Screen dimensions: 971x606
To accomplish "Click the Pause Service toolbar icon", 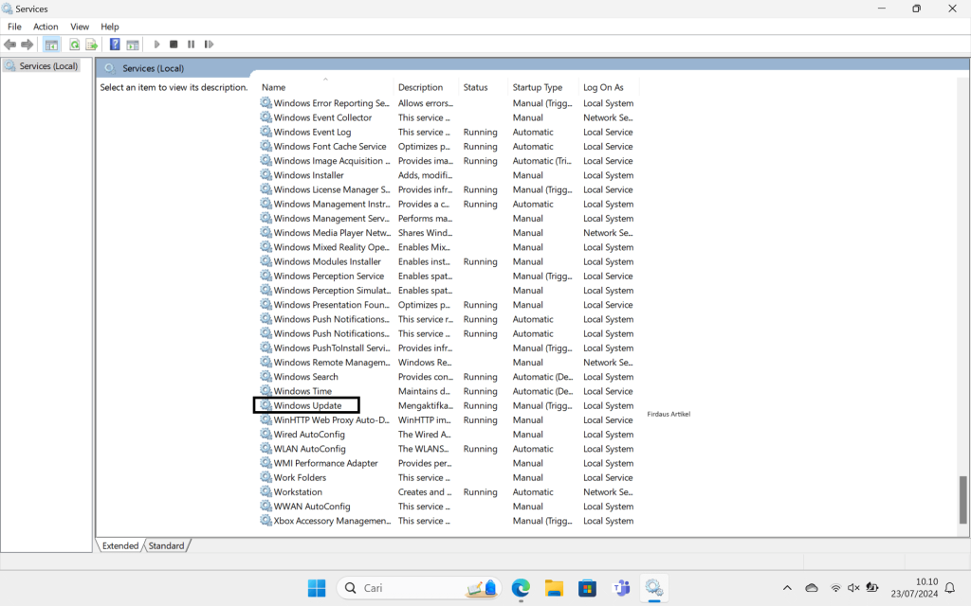I will [x=192, y=45].
